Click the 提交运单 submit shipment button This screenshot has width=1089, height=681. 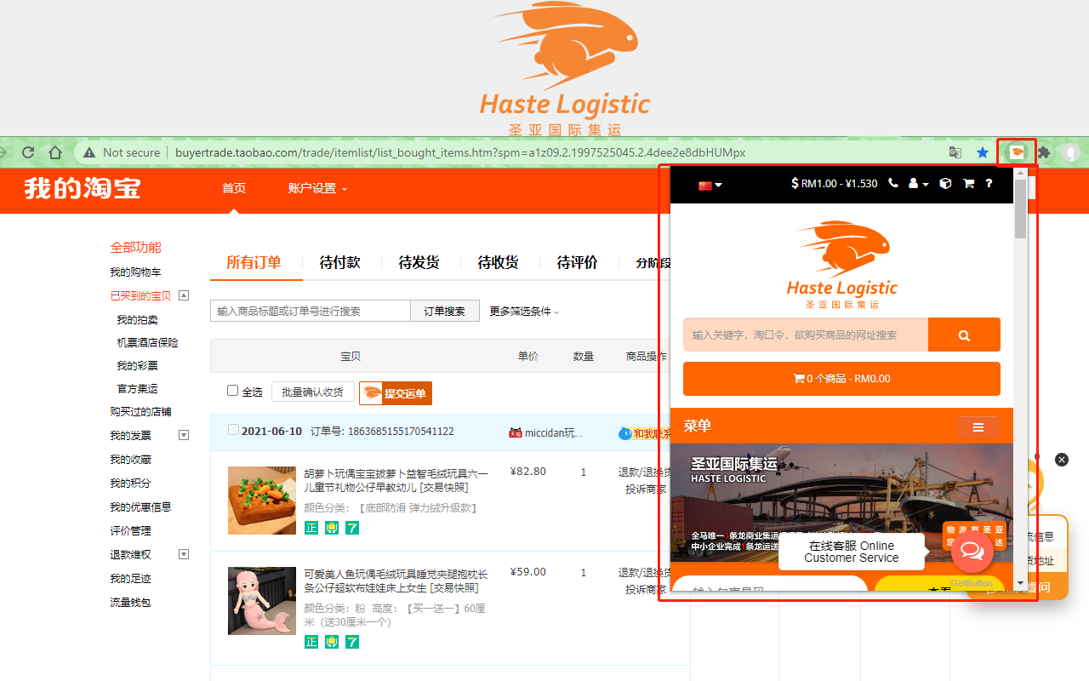[x=395, y=393]
